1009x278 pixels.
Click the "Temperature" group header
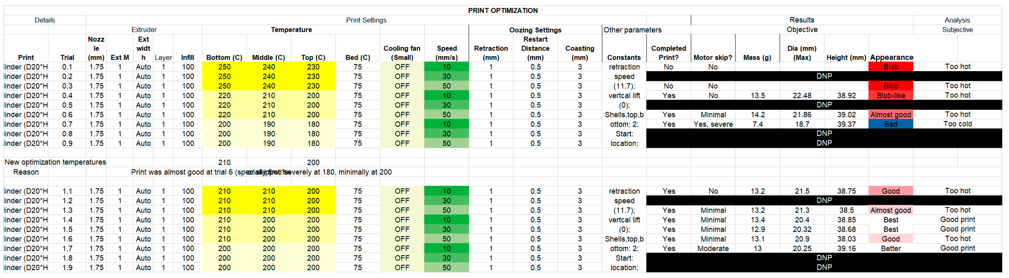pyautogui.click(x=291, y=30)
